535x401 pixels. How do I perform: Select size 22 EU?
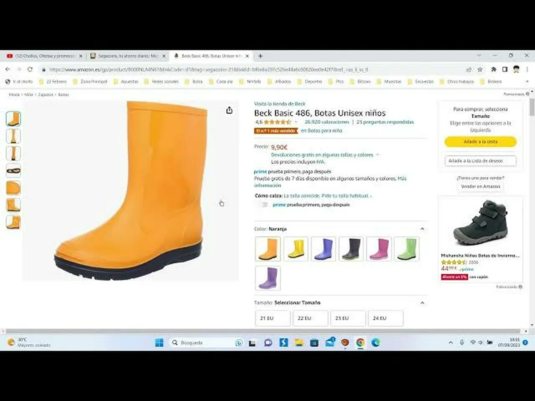pyautogui.click(x=310, y=318)
